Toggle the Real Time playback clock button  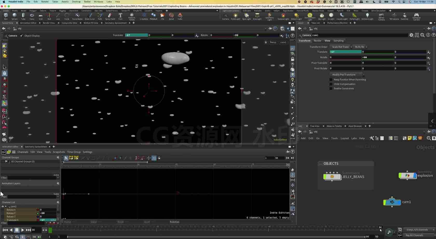coord(23,237)
